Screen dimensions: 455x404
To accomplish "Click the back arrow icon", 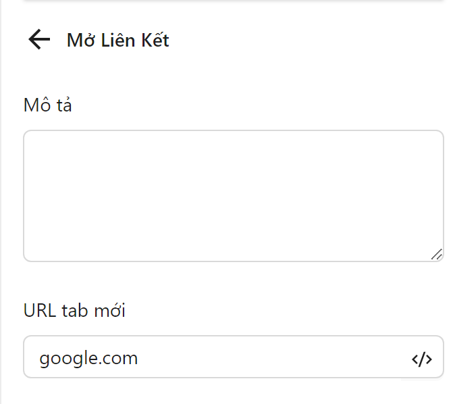I will click(39, 41).
